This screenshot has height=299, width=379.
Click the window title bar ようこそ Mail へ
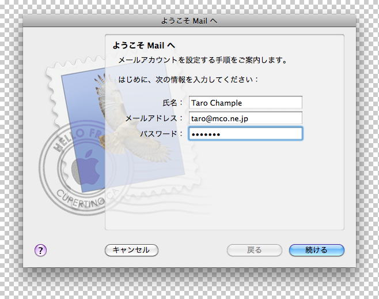(x=189, y=21)
